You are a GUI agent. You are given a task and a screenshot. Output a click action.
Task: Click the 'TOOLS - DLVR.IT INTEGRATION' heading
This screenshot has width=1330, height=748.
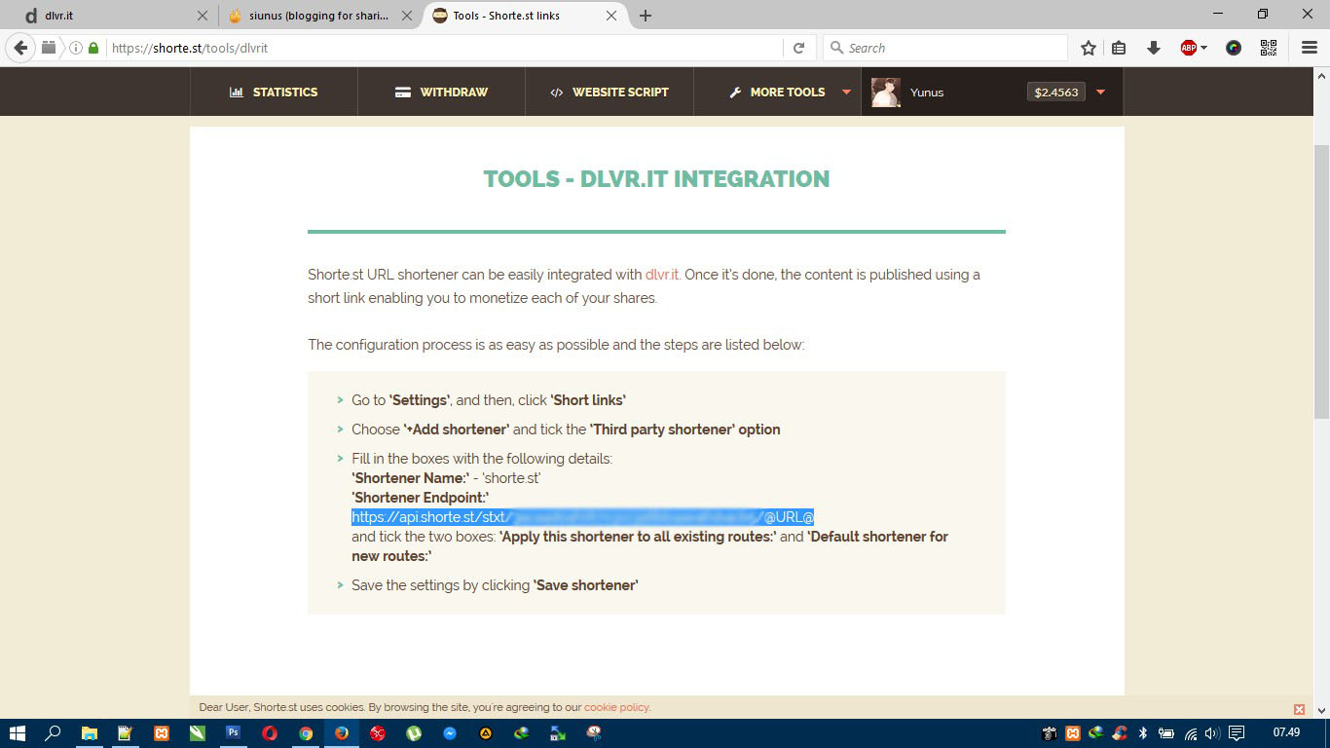[x=656, y=179]
